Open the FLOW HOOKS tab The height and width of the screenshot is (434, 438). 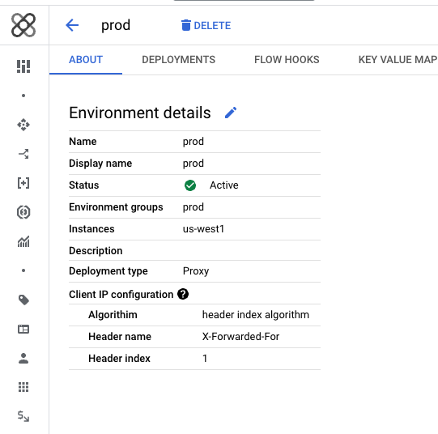coord(287,60)
